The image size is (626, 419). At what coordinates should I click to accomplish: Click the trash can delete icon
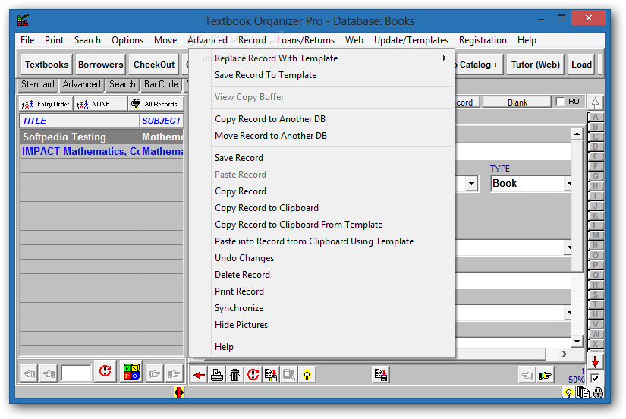coord(234,375)
